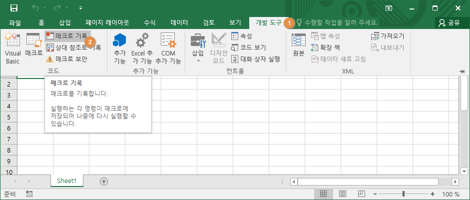470x200 pixels.
Task: Switch to Page Layout view
Action: 343,194
